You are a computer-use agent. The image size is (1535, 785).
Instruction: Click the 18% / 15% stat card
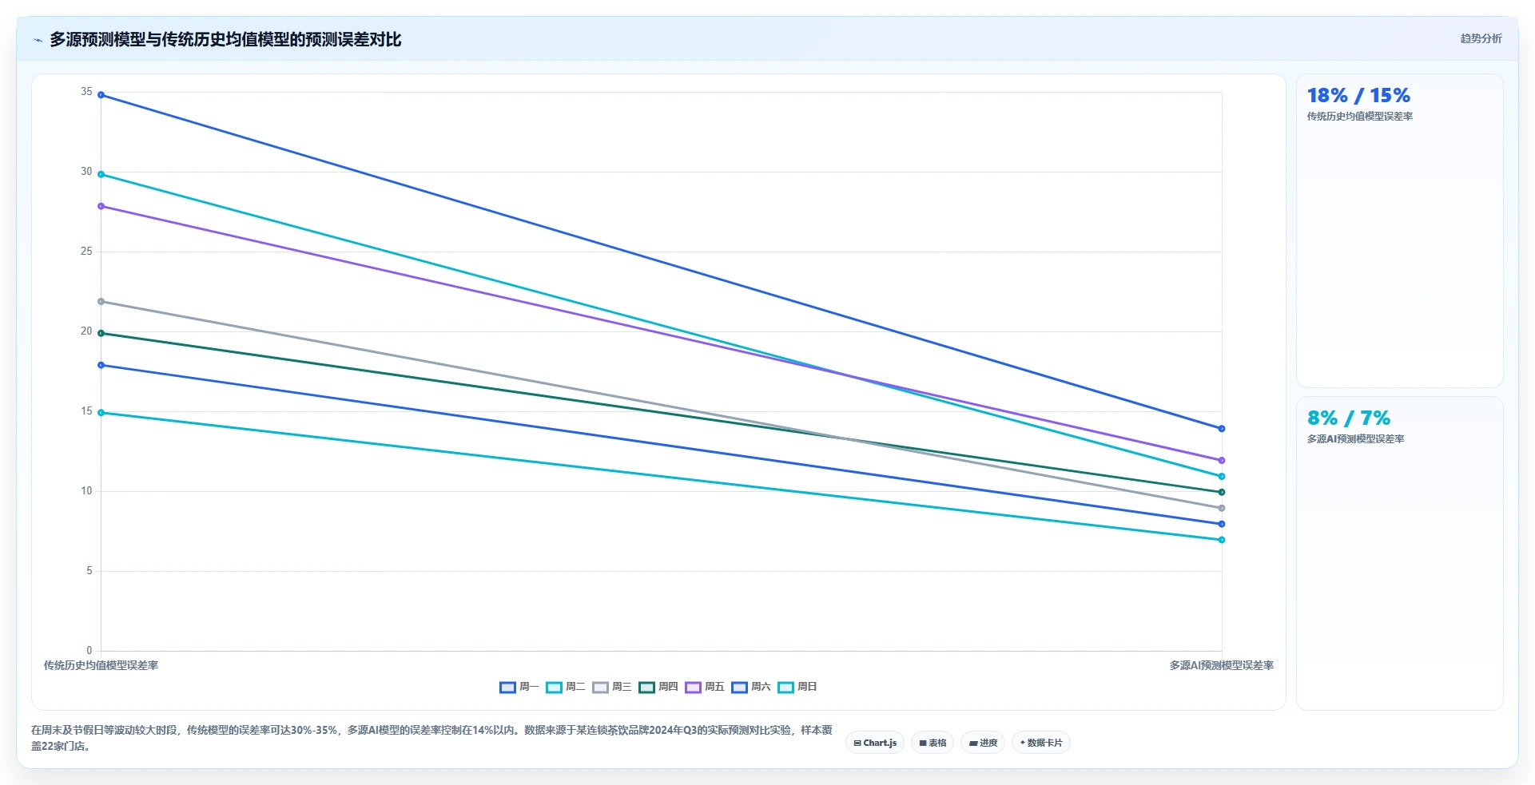pyautogui.click(x=1399, y=231)
